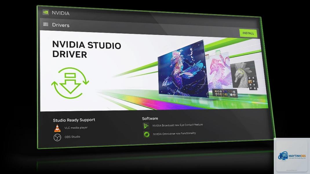Click the blue seahorse artwork image
310x174 pixels.
[183, 69]
